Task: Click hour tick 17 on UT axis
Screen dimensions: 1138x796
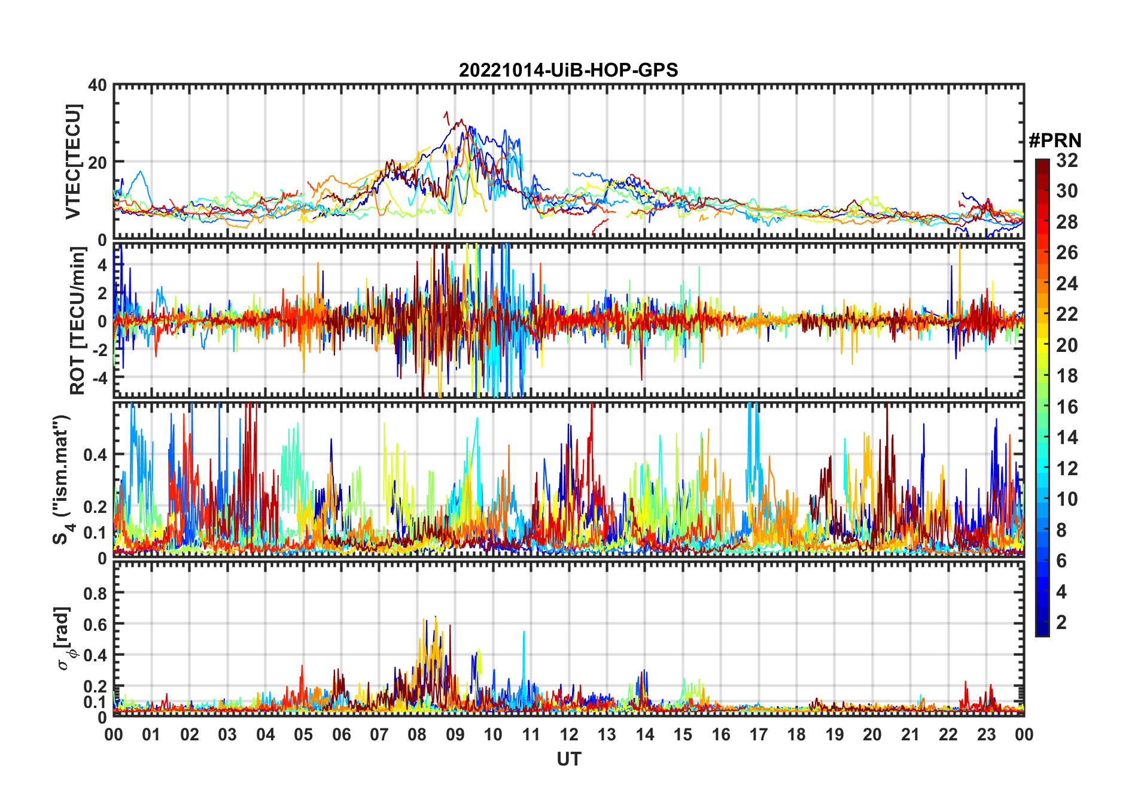Action: 759,734
